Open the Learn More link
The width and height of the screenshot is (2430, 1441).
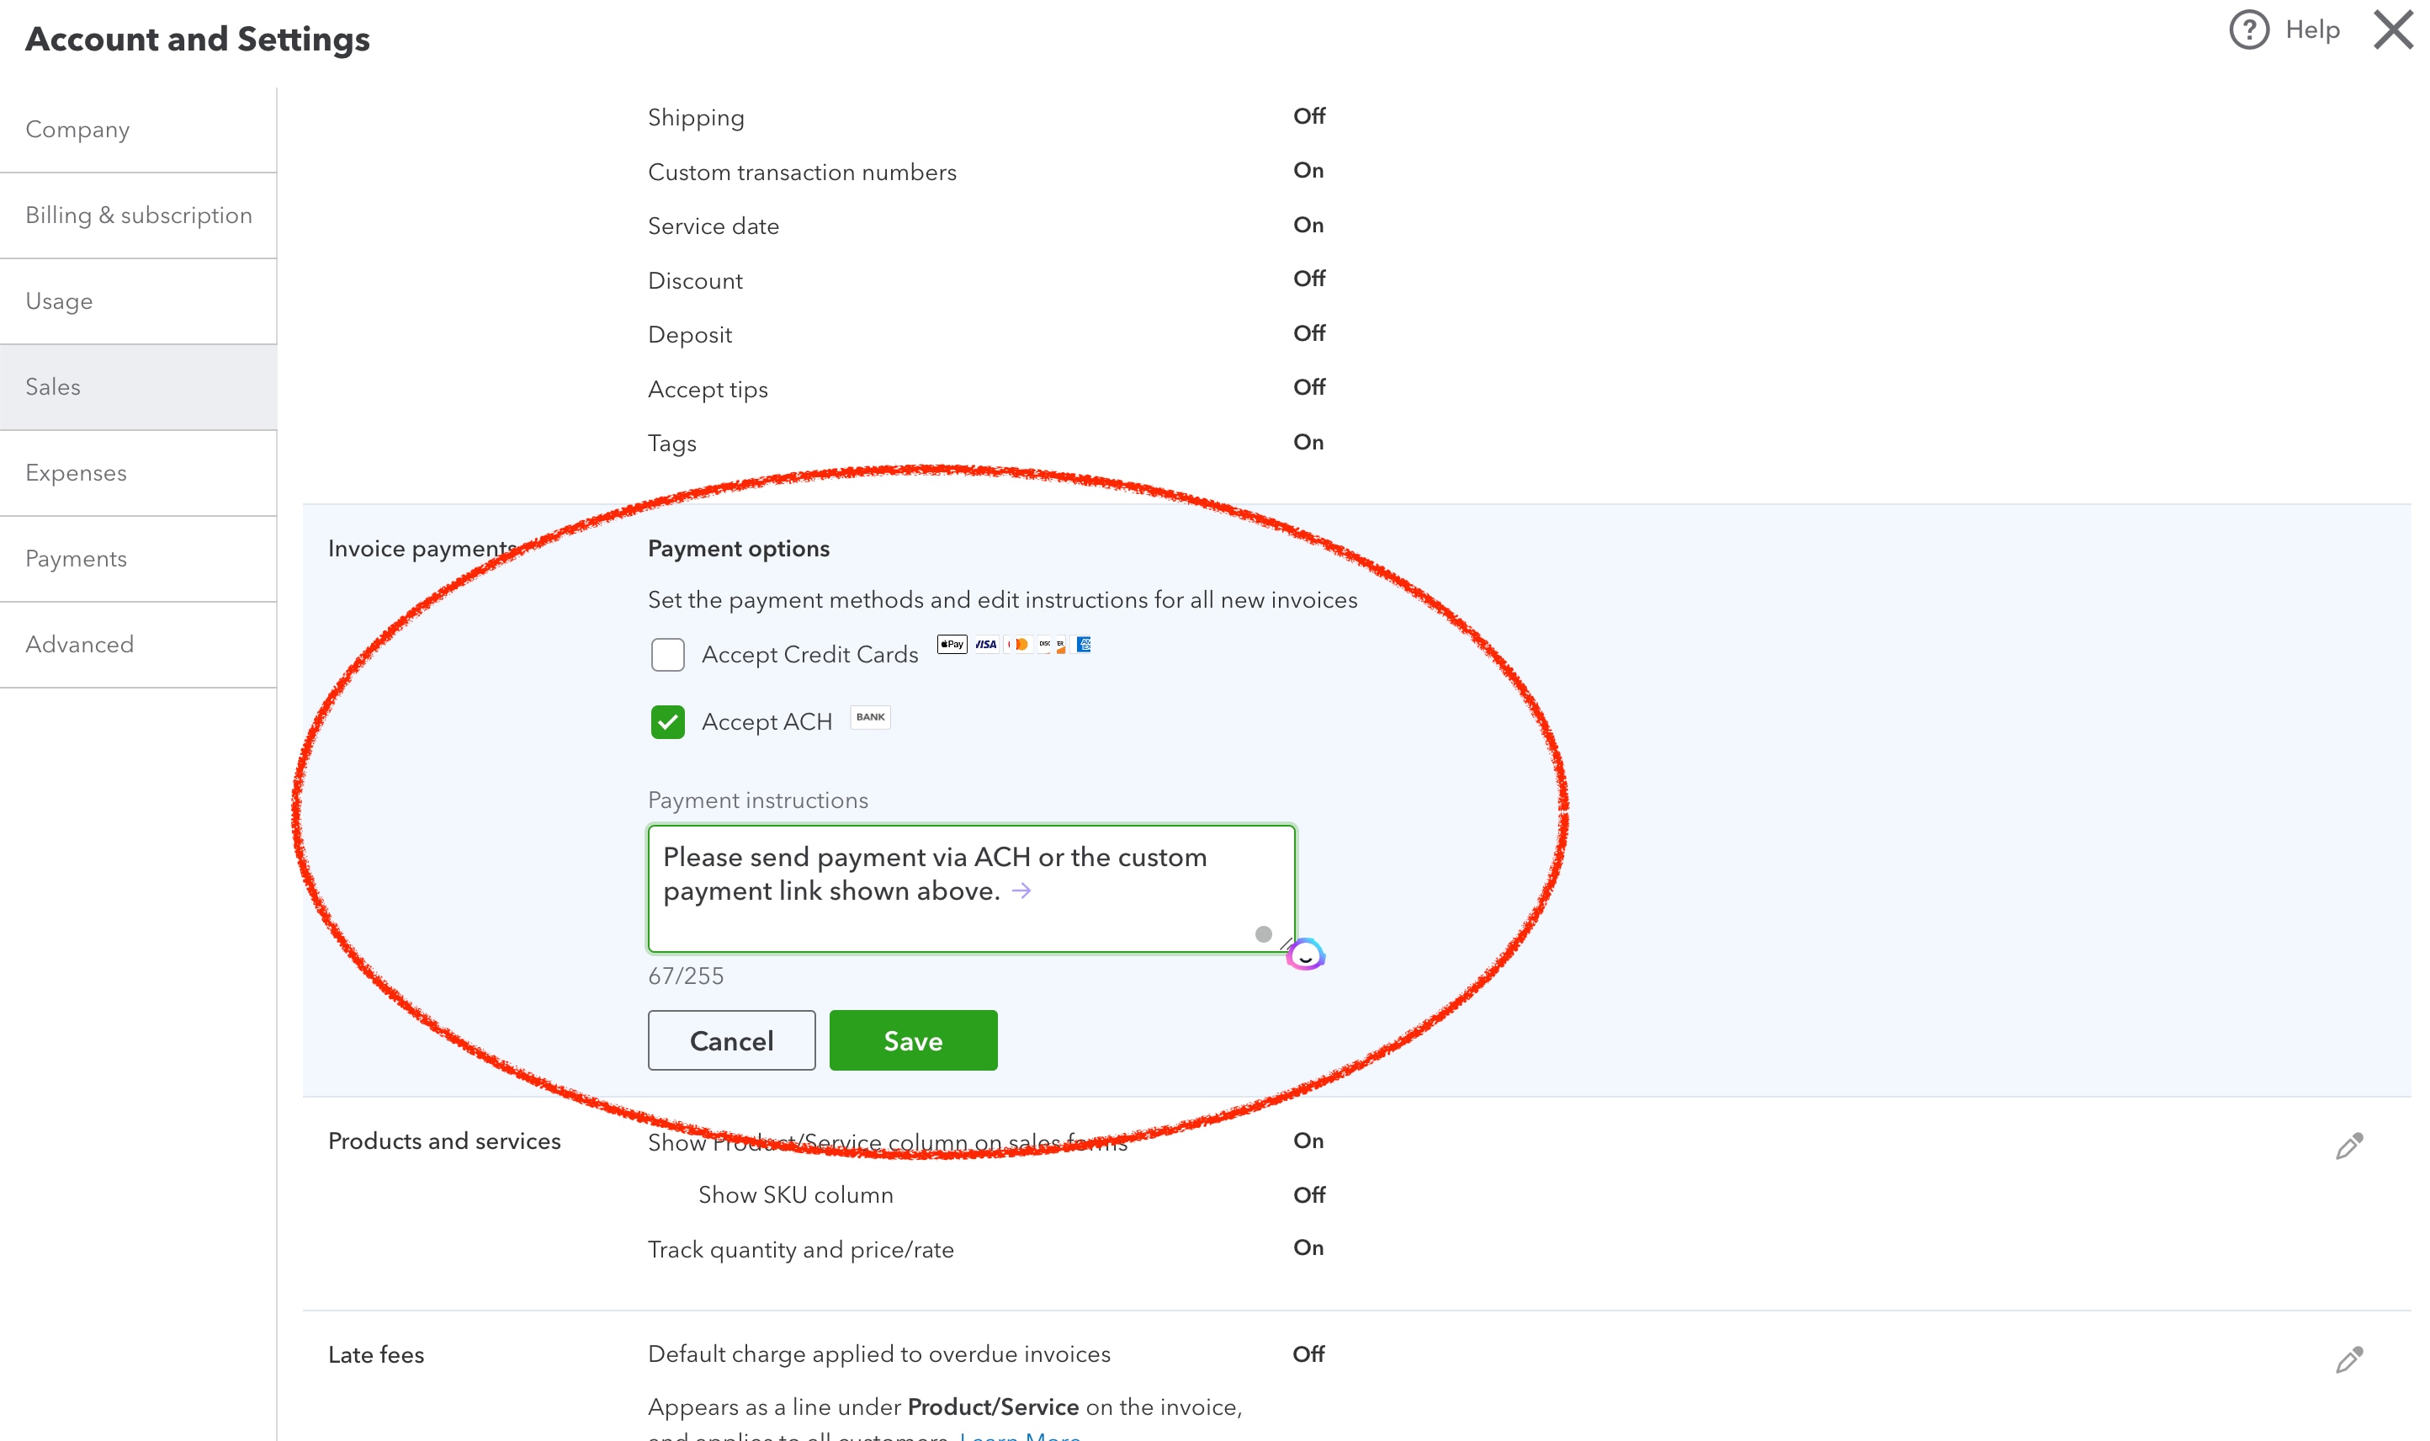(x=1018, y=1435)
